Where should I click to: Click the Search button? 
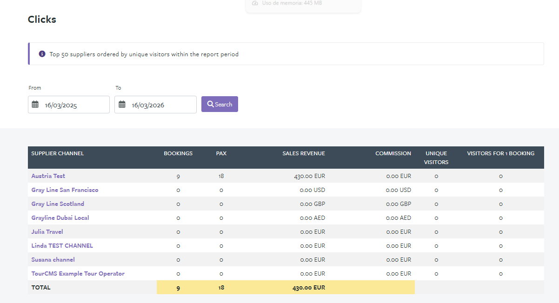point(220,104)
